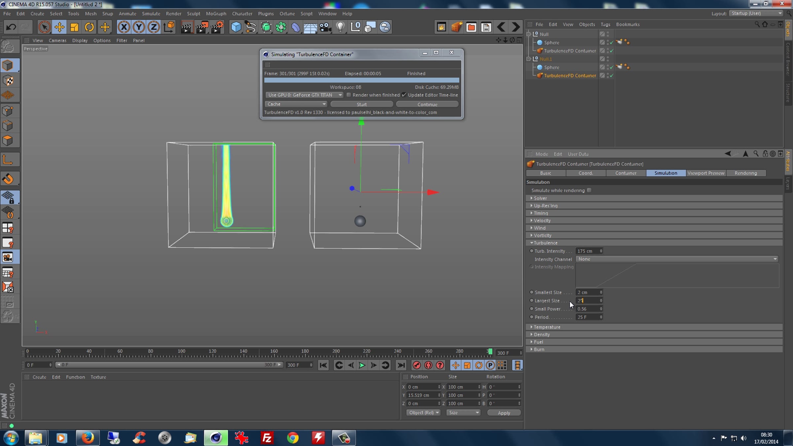Open Objects menu in Object Manager

587,24
